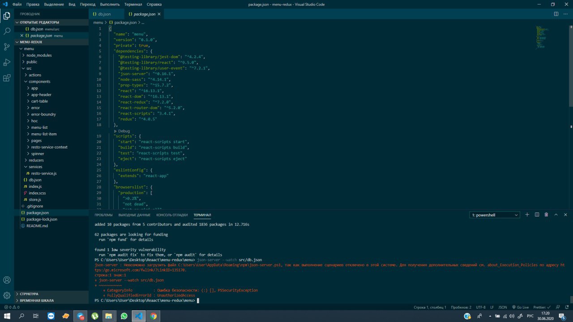Open the Справка menu
The image size is (573, 322).
154,4
